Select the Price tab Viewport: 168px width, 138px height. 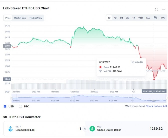point(8,18)
